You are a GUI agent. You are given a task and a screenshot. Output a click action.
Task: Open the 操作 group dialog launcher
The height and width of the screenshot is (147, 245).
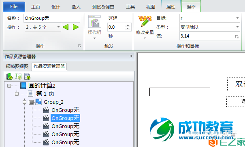[79, 46]
